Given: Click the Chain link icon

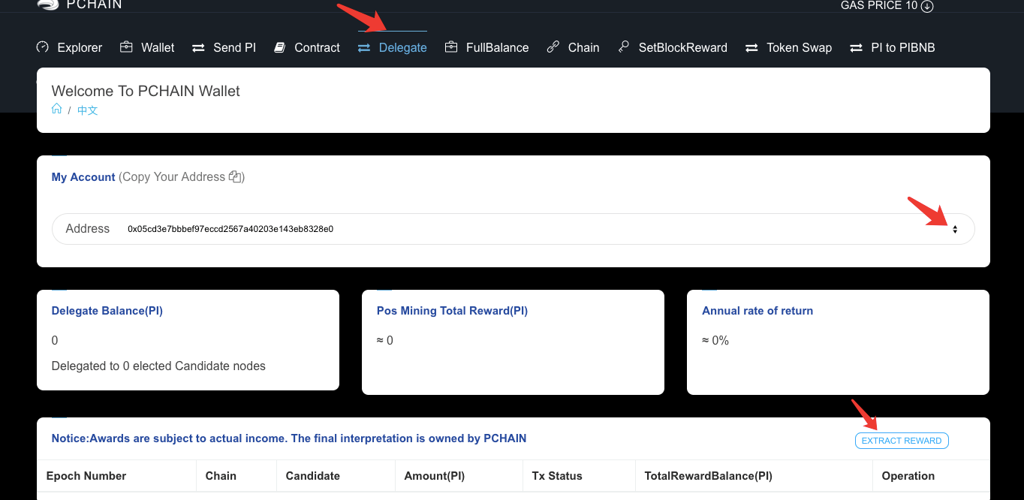Looking at the screenshot, I should click(x=553, y=47).
